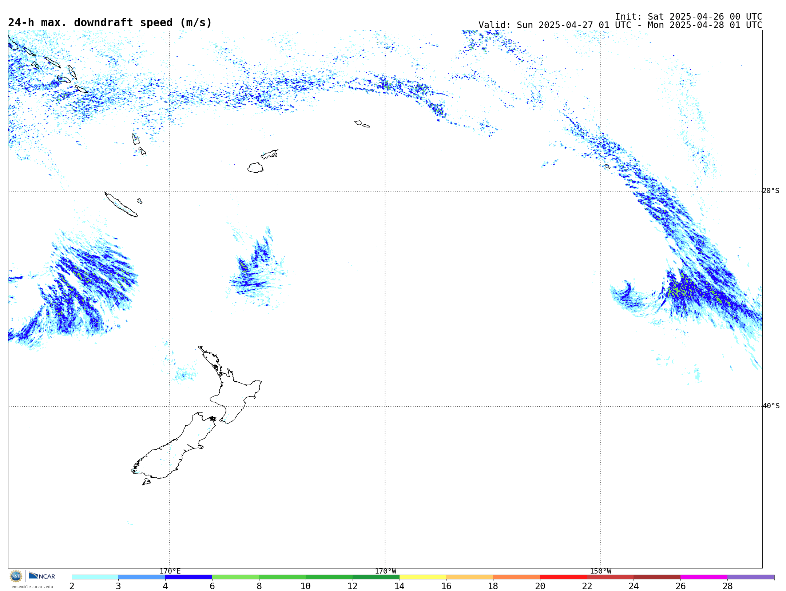The width and height of the screenshot is (786, 591).
Task: Click the colorbar tick label 28
Action: click(x=727, y=586)
